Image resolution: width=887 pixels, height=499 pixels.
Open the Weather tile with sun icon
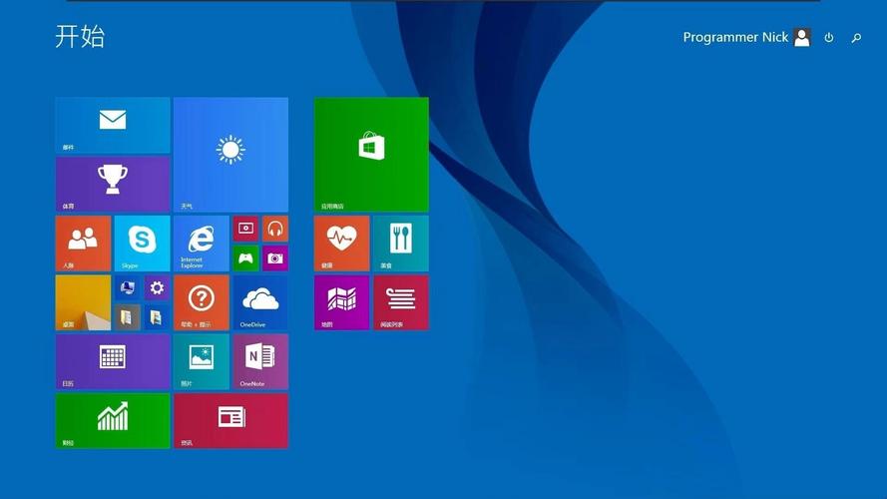[230, 155]
